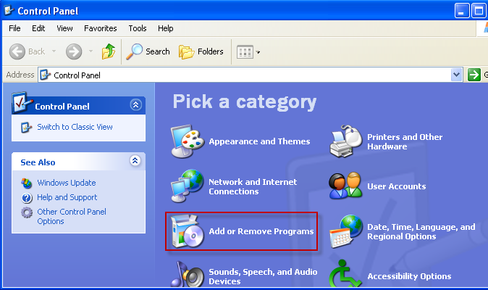488x290 pixels.
Task: Open Appearance and Themes category icon
Action: [188, 141]
